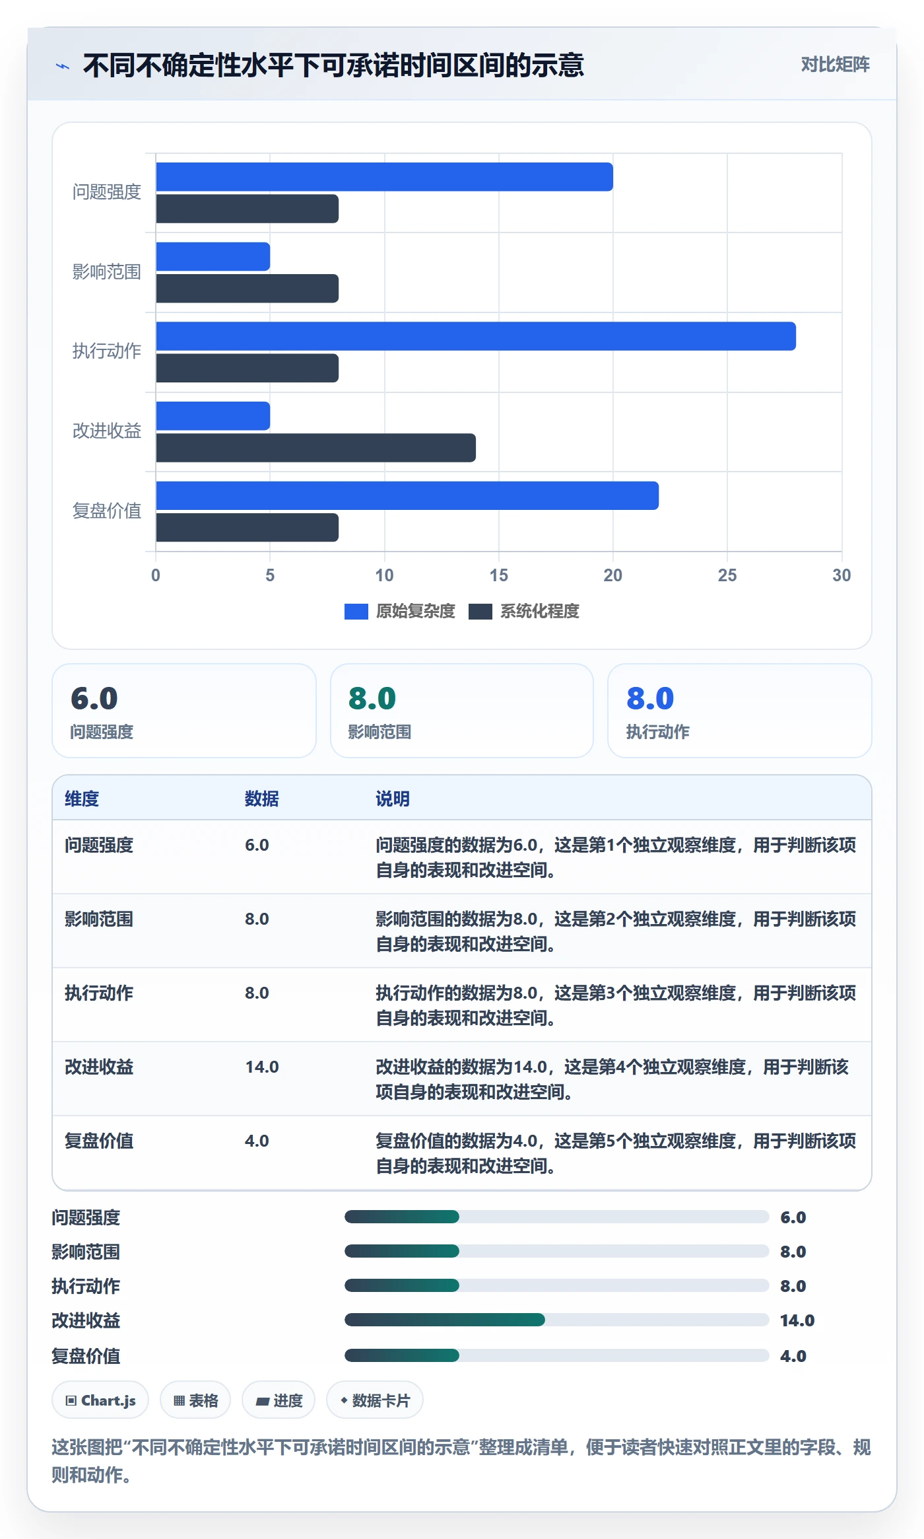Click the blue 原始复杂度 bar for 问题强度
Screen dimensions: 924x1539
(x=385, y=177)
